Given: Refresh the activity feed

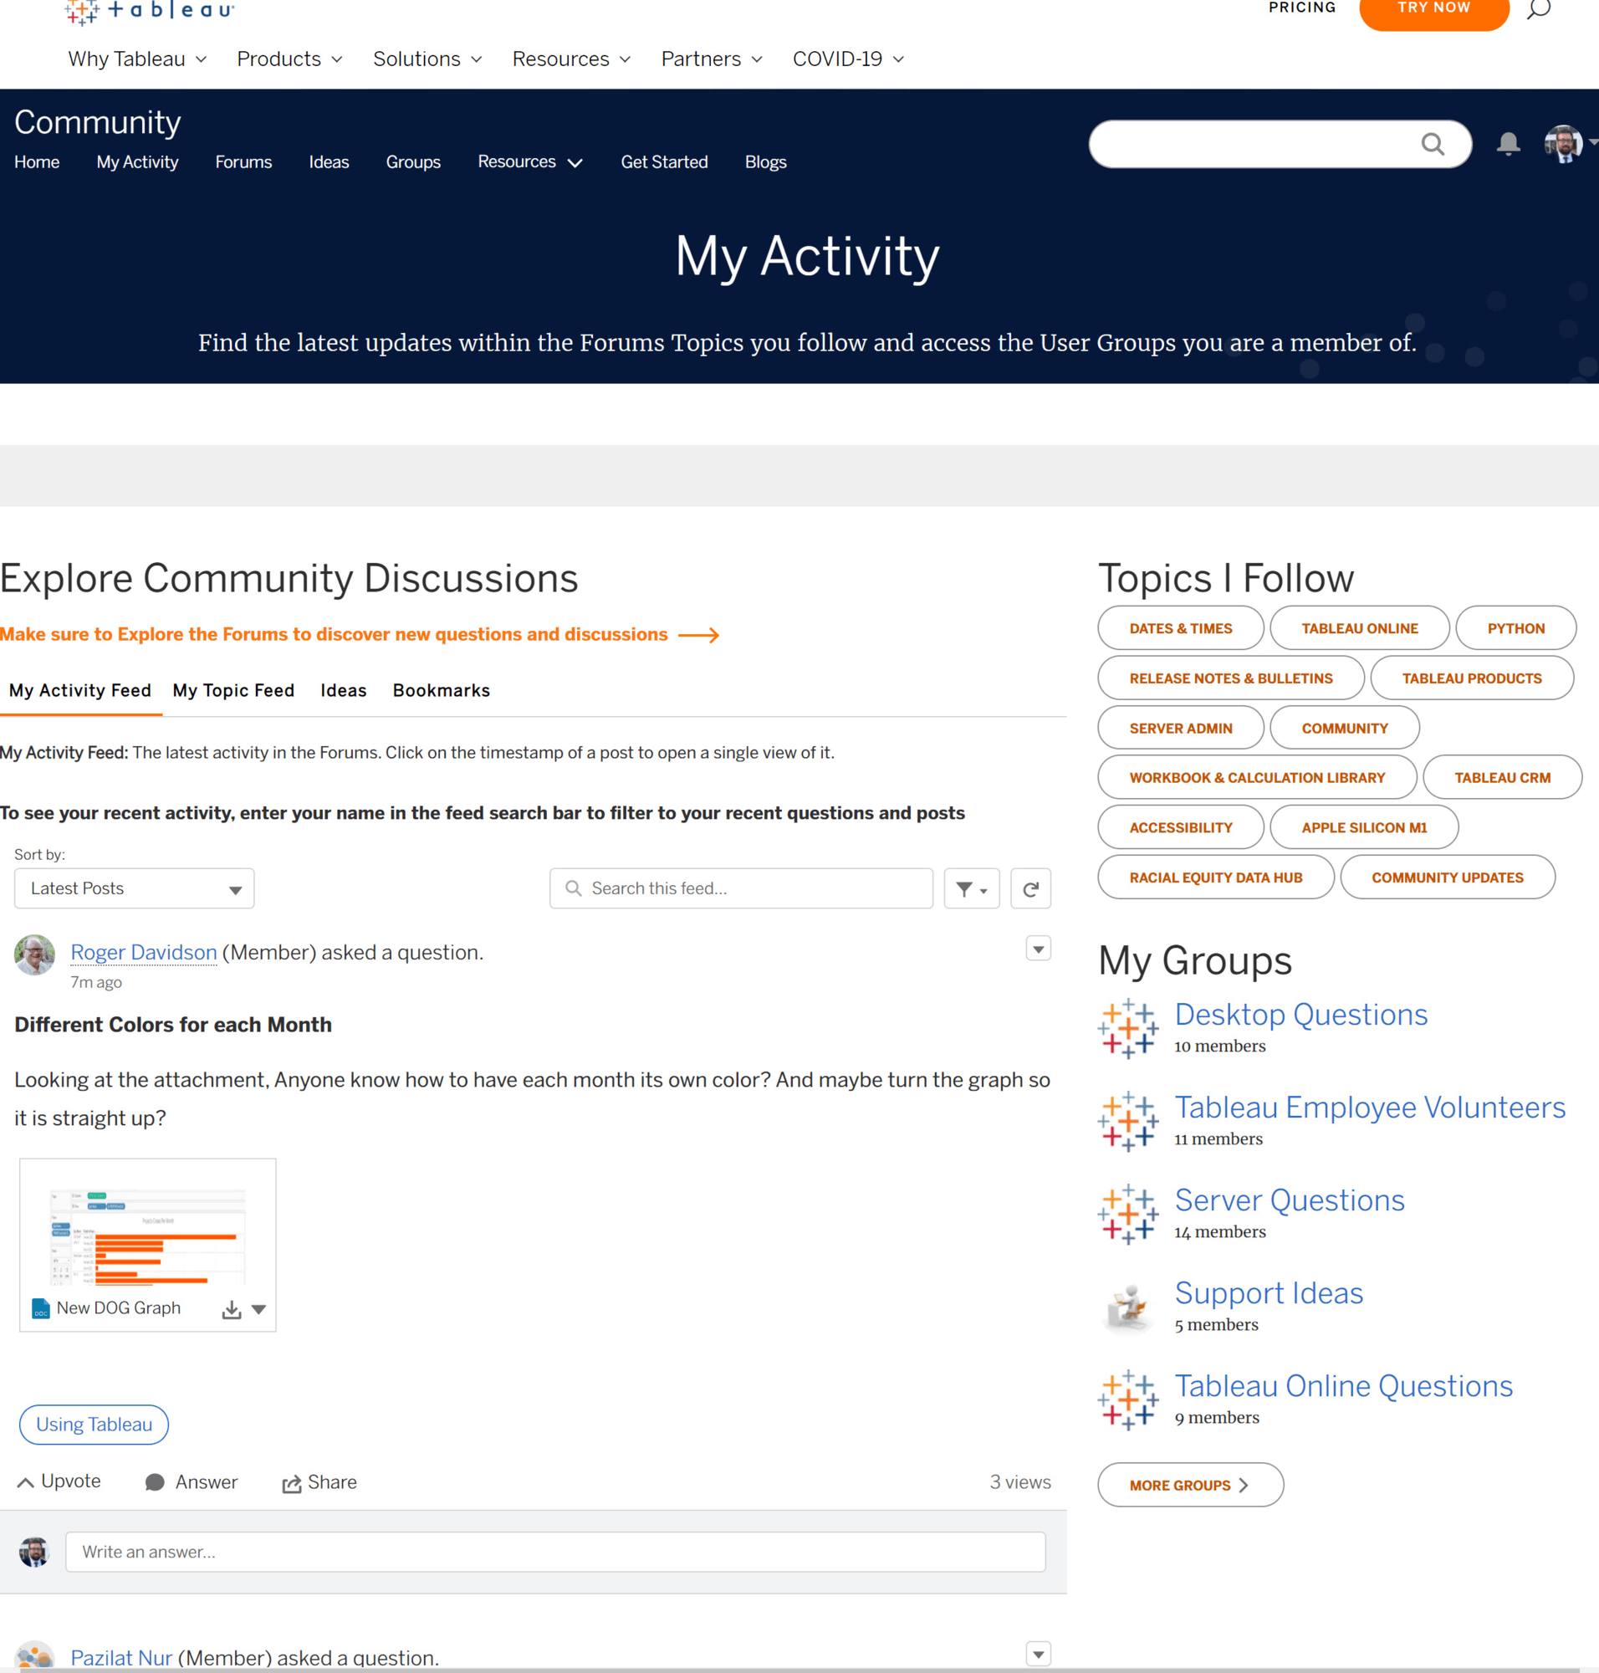Looking at the screenshot, I should (x=1030, y=888).
